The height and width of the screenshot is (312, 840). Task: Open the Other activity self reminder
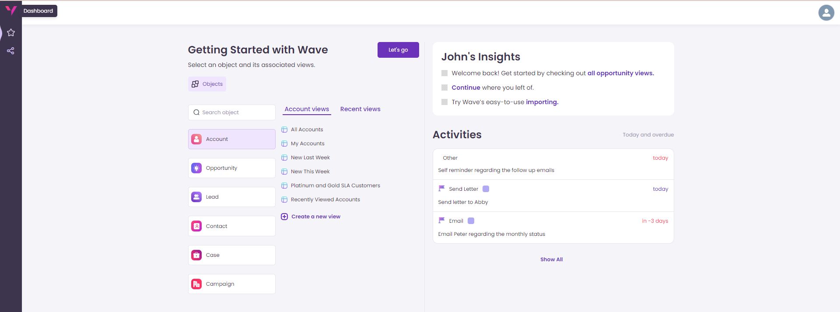pyautogui.click(x=553, y=164)
